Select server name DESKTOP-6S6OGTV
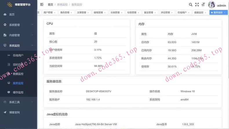Image resolution: width=229 pixels, height=129 pixels. (99, 91)
